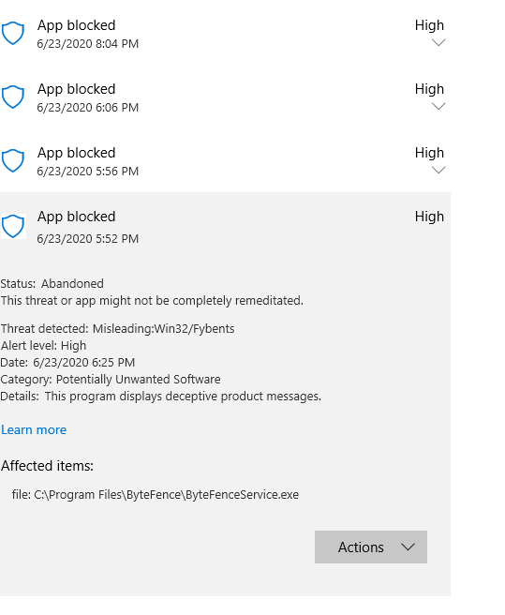Select App blocked title dated 6:06 PM

77,89
